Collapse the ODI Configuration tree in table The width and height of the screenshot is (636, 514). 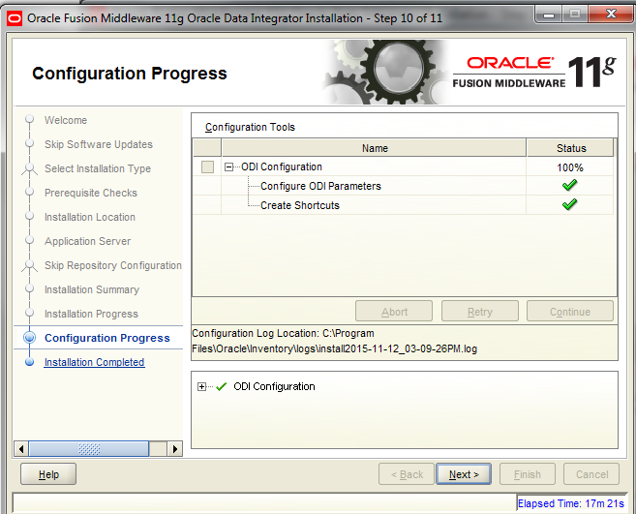click(x=228, y=167)
